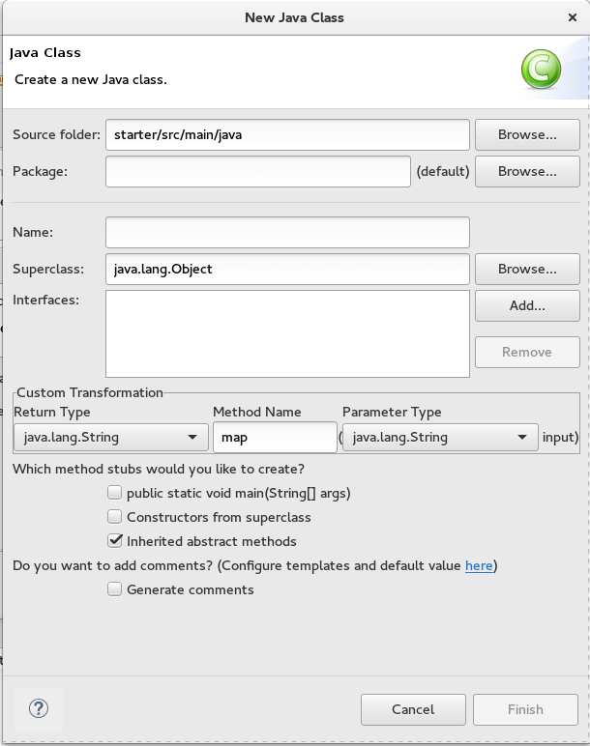Browse for the source folder
Image resolution: width=590 pixels, height=746 pixels.
(527, 135)
